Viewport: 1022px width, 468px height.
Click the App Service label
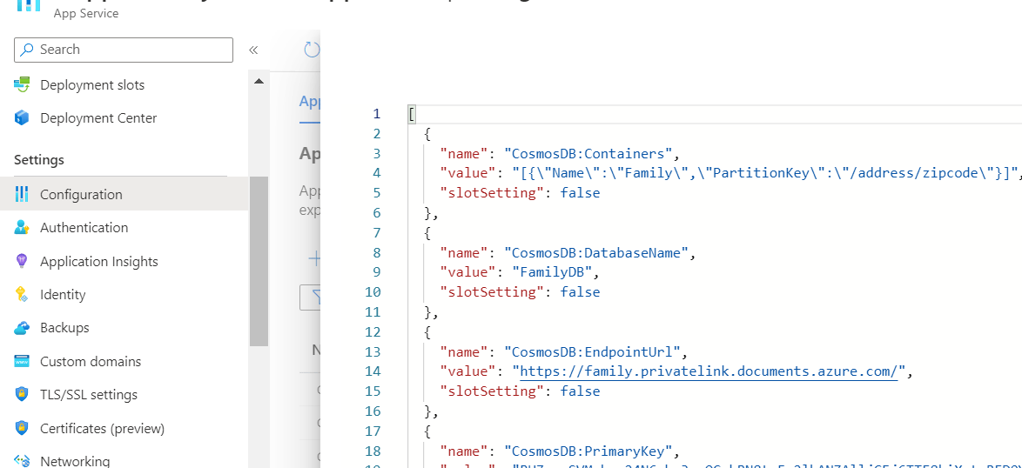click(86, 13)
